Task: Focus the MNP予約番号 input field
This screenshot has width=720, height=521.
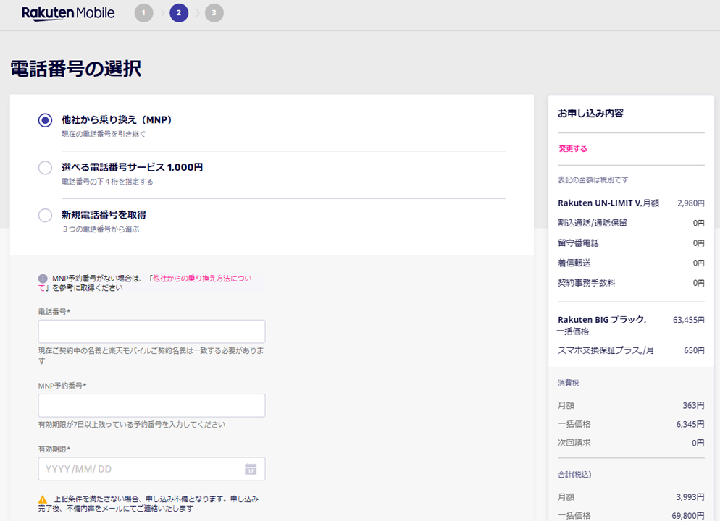Action: (151, 405)
